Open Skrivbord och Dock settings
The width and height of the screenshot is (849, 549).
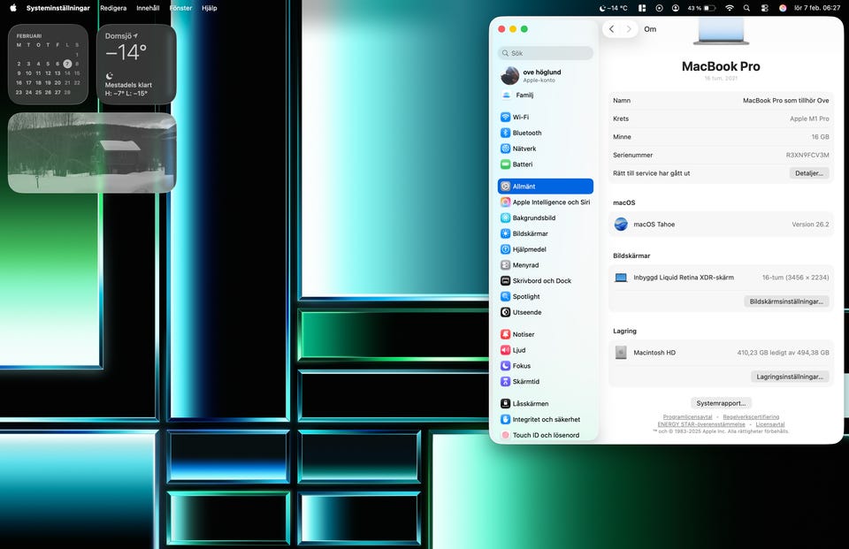541,281
